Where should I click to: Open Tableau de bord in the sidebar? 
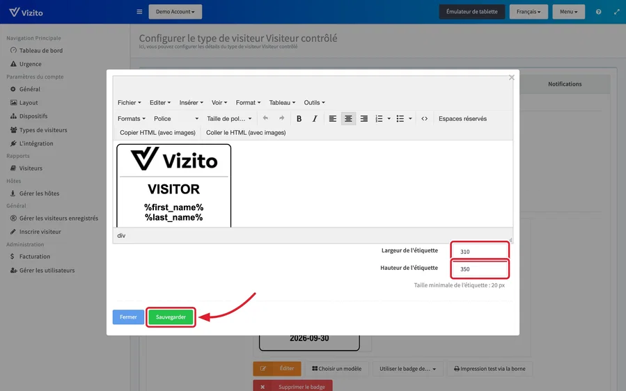coord(36,51)
